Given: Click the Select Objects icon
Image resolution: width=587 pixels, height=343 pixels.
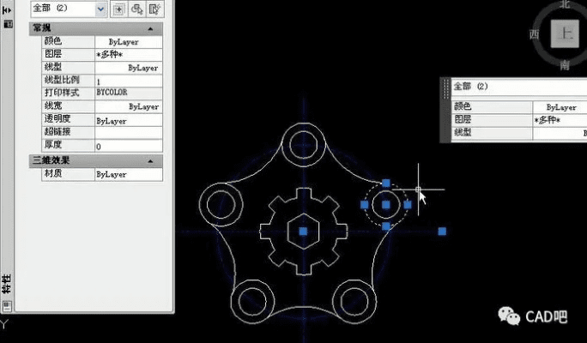Looking at the screenshot, I should click(136, 9).
